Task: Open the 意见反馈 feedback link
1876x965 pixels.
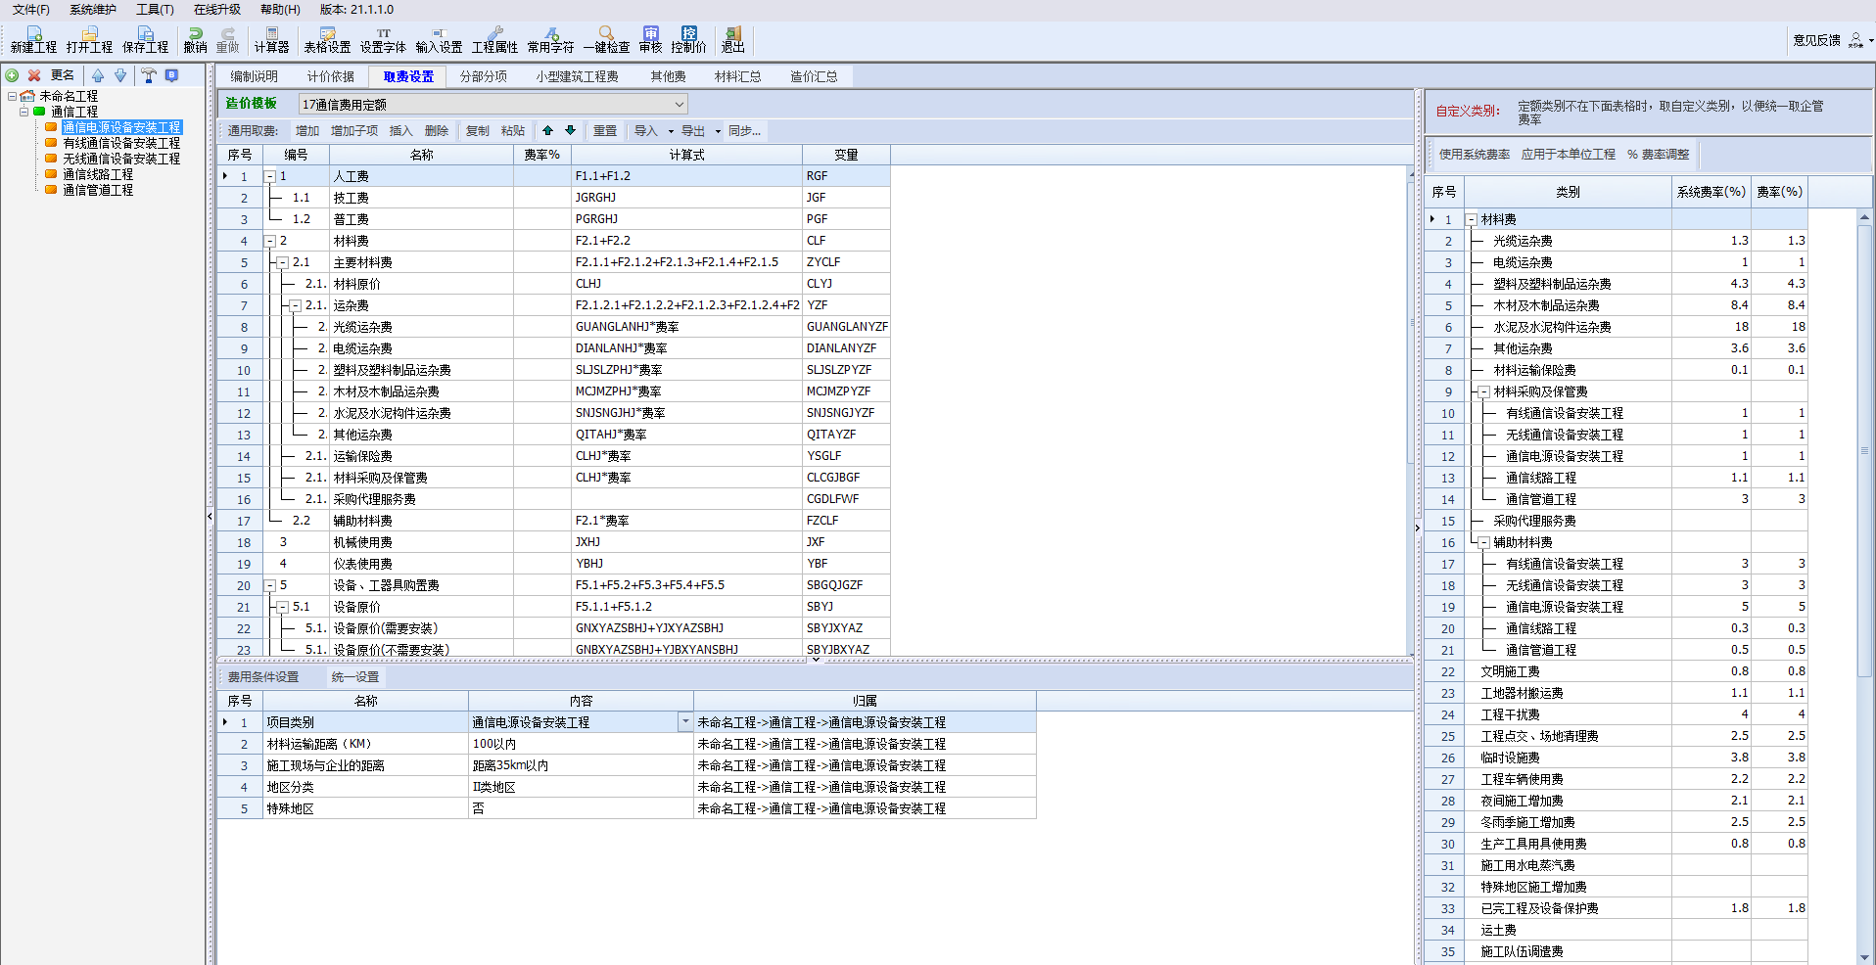Action: coord(1816,40)
